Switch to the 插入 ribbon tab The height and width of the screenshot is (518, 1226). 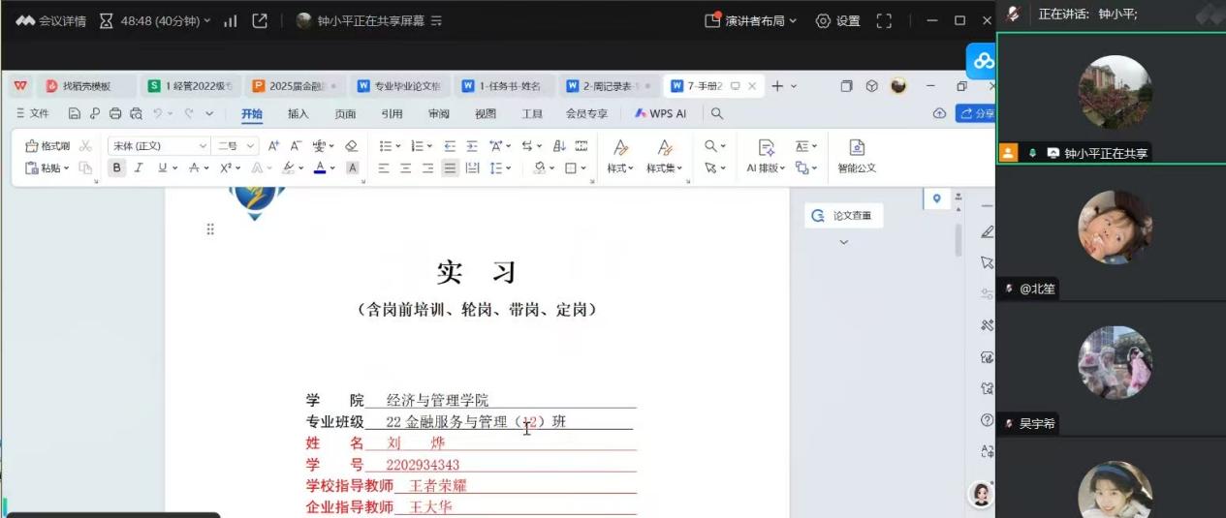(x=299, y=113)
